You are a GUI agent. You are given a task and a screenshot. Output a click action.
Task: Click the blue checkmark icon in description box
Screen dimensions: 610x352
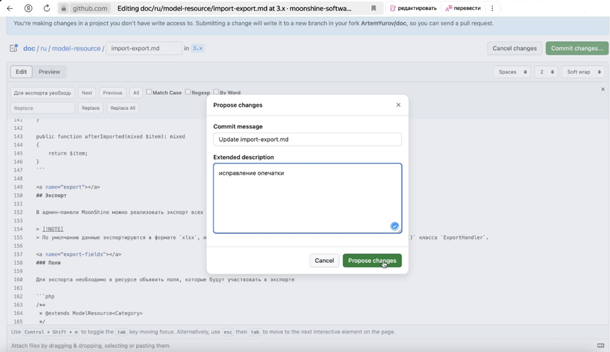pos(394,226)
